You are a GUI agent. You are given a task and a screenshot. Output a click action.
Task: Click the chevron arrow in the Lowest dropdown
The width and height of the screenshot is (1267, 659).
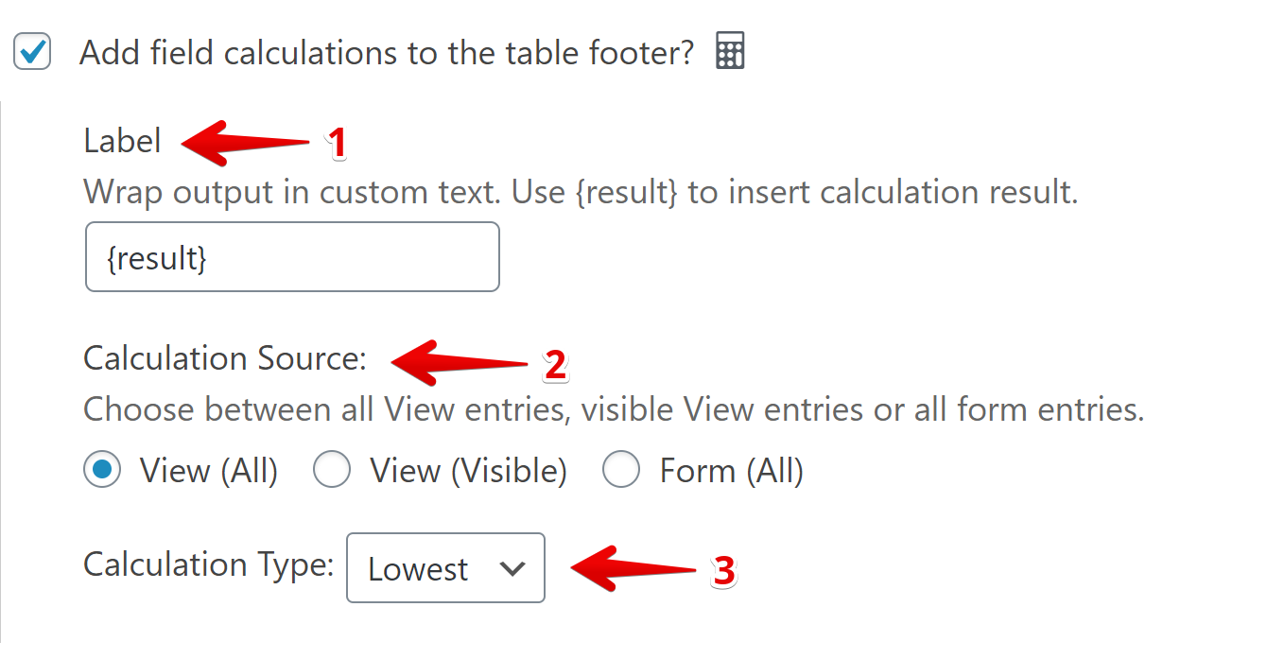(512, 568)
